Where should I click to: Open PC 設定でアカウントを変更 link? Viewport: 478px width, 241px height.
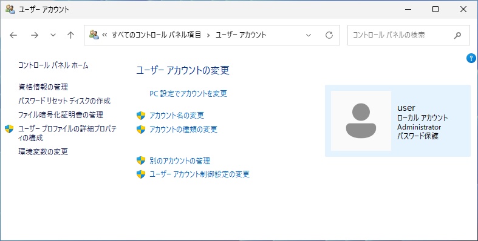click(188, 94)
